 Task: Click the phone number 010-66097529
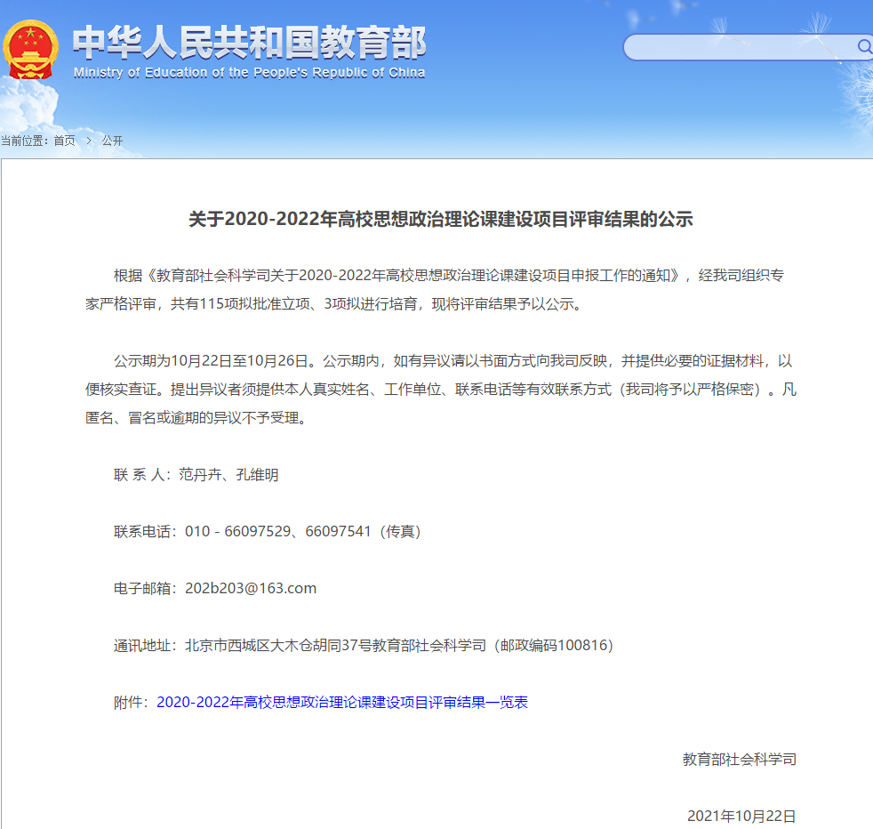point(238,532)
